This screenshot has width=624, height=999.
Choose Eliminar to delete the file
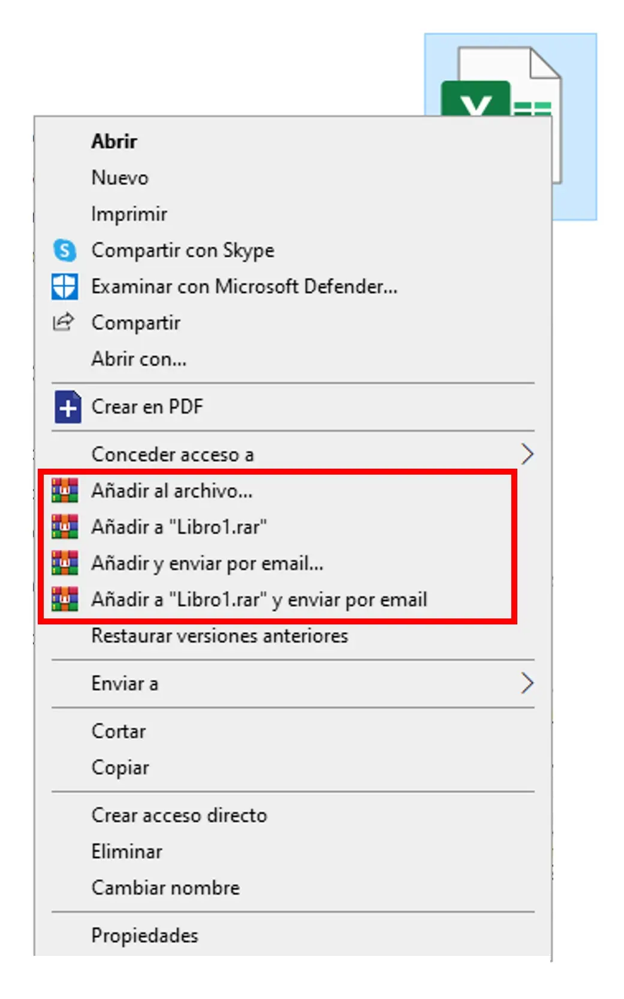(126, 852)
